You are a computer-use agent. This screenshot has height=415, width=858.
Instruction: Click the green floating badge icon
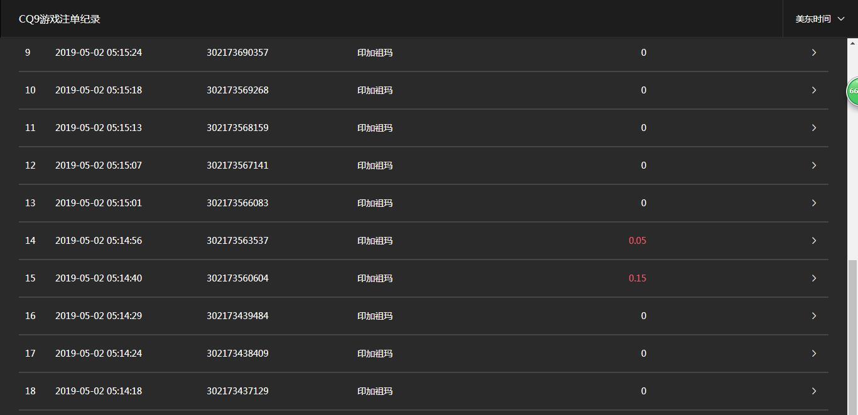click(x=852, y=91)
